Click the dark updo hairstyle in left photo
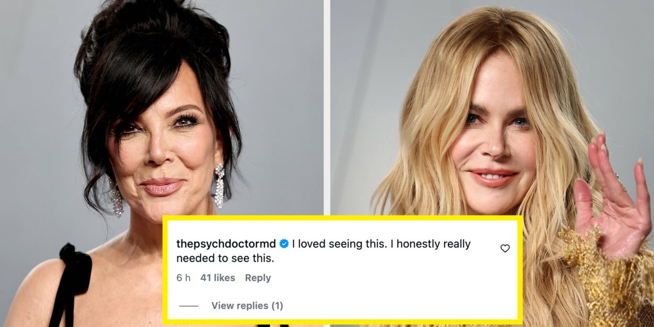The height and width of the screenshot is (327, 654). (152, 52)
